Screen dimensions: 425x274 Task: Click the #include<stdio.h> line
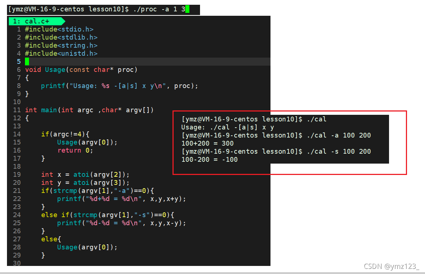pos(59,29)
